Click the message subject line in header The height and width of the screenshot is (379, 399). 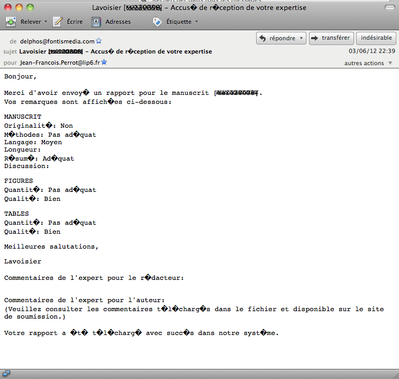tap(115, 51)
